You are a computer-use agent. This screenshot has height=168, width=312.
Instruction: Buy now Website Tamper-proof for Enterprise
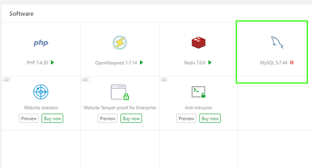point(131,118)
